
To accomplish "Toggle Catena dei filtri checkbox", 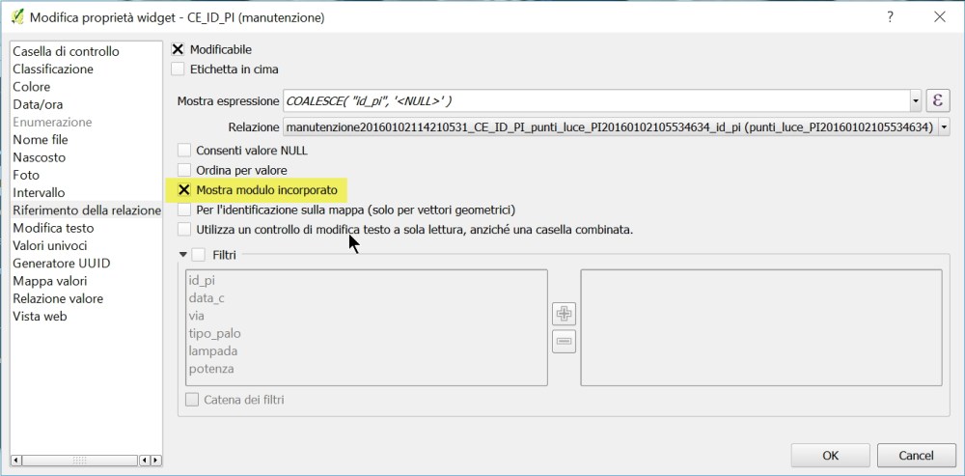I will pyautogui.click(x=193, y=400).
